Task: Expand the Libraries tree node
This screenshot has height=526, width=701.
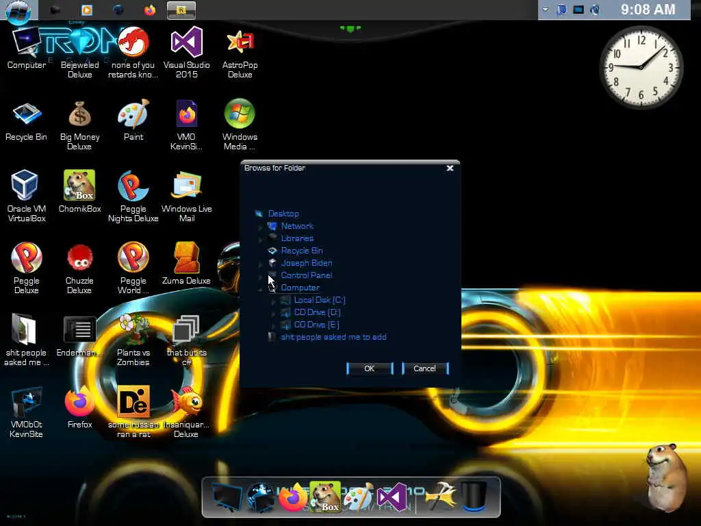Action: tap(260, 239)
